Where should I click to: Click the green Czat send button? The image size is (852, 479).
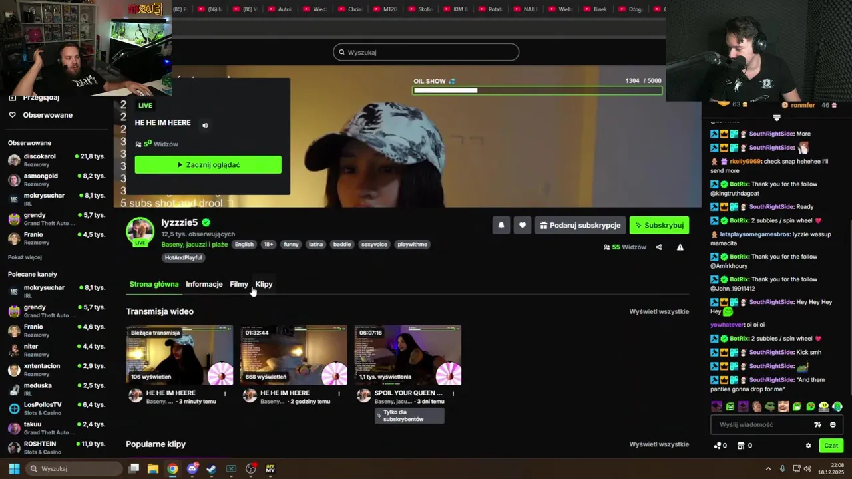(x=831, y=446)
